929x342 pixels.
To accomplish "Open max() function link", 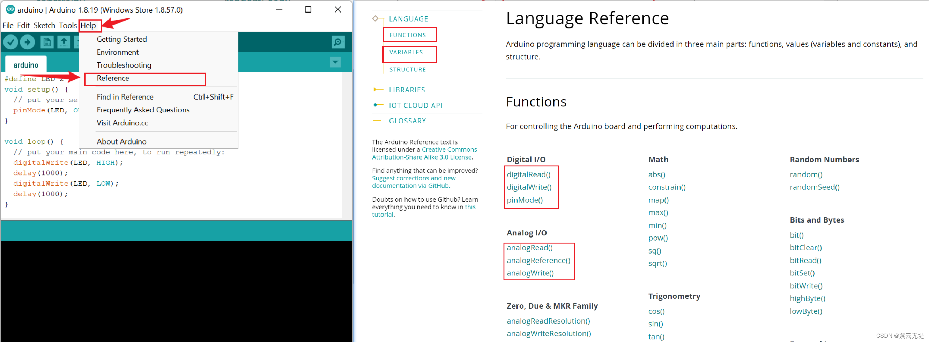I will [x=658, y=212].
